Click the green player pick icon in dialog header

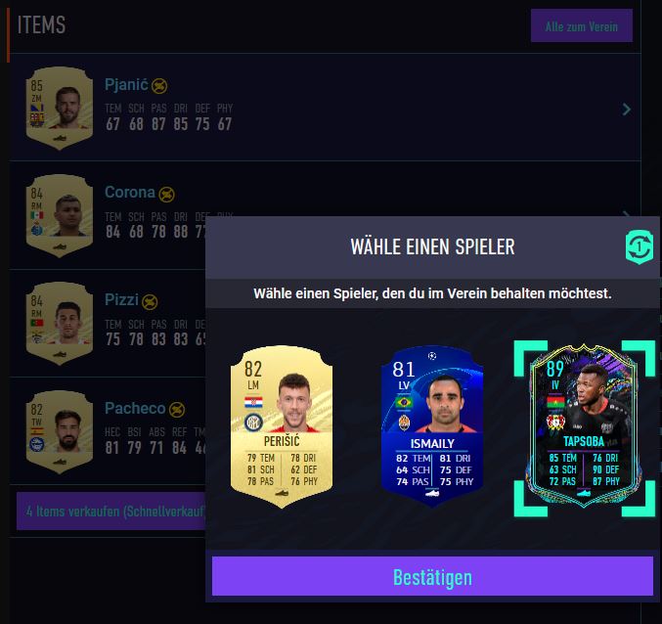click(640, 247)
